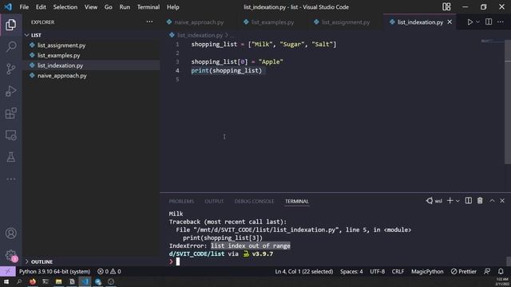Click the editor vertical scrollbar

pyautogui.click(x=508, y=101)
